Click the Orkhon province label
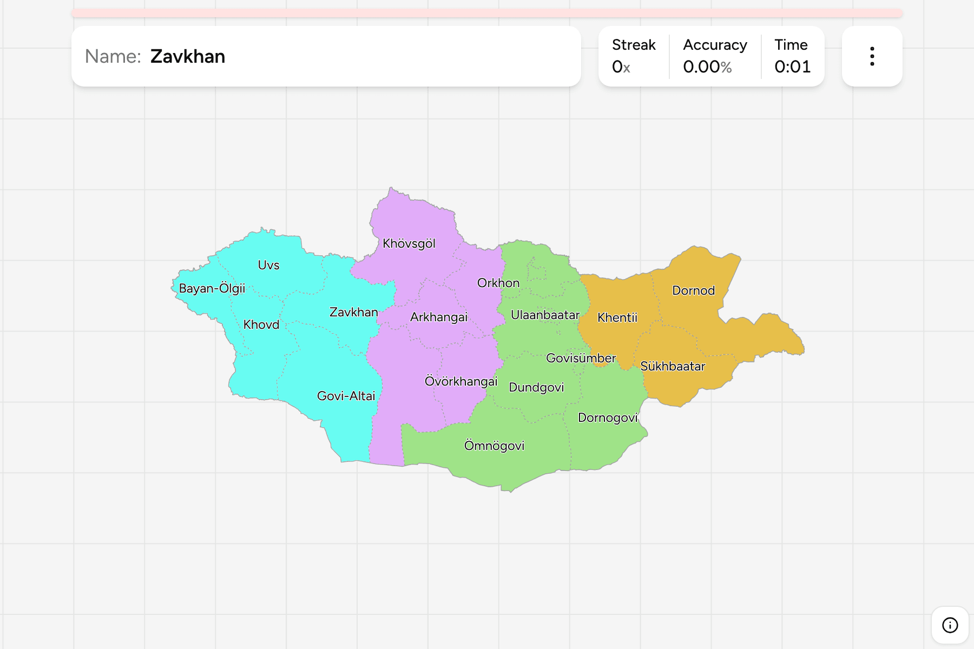974x649 pixels. click(498, 283)
